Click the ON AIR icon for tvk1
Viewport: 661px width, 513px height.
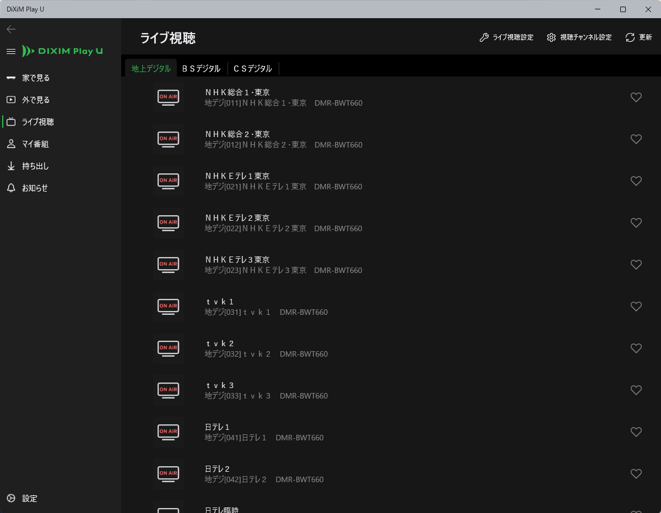click(168, 307)
